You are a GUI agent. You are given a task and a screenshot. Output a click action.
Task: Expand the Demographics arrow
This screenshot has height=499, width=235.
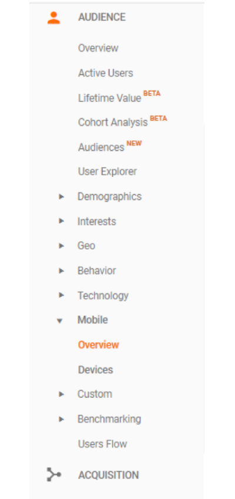coord(61,197)
